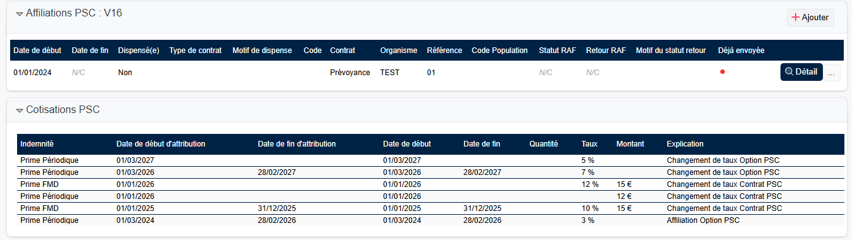Image resolution: width=852 pixels, height=240 pixels.
Task: Select the 31/12/2025 attribution end date
Action: pyautogui.click(x=277, y=208)
